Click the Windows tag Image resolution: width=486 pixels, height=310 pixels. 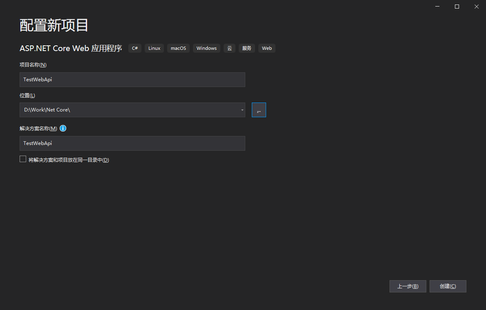(206, 48)
